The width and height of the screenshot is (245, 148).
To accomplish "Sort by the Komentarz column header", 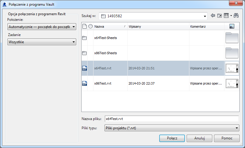I will (207, 27).
